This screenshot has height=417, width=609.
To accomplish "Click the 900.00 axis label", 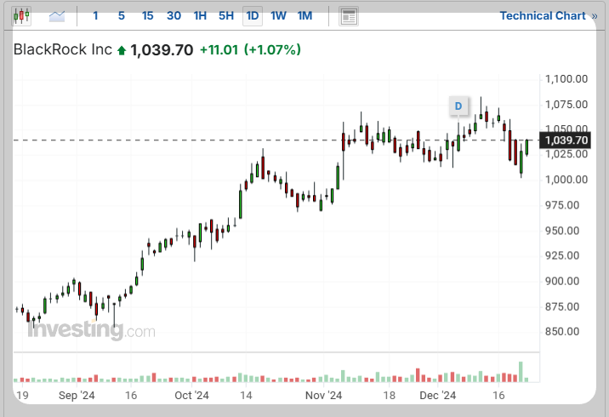I will point(562,282).
